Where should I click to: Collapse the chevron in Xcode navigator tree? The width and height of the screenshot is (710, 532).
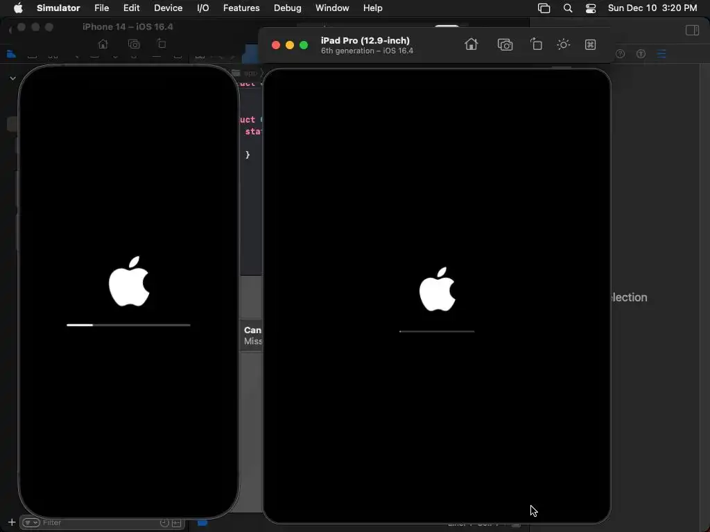coord(12,78)
